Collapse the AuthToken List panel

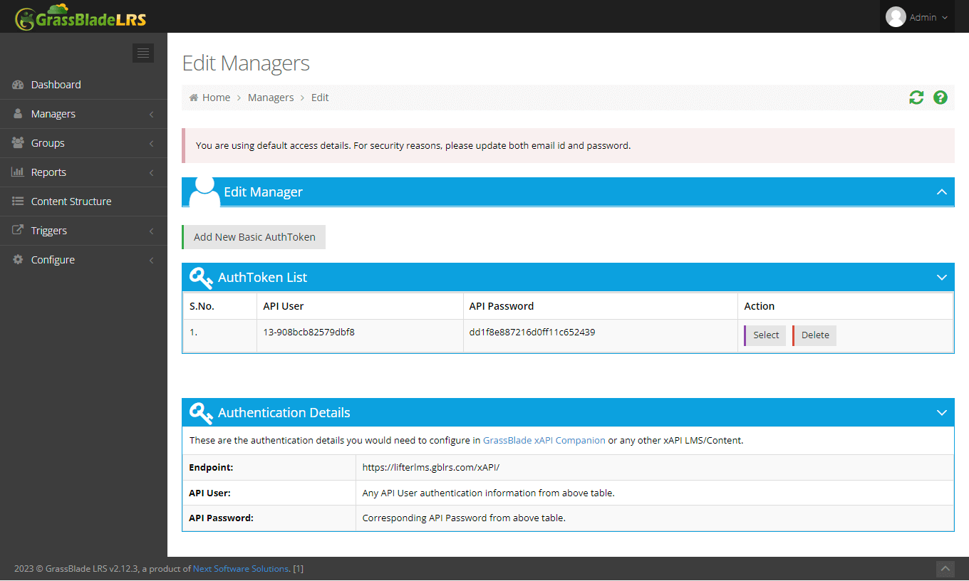click(941, 277)
